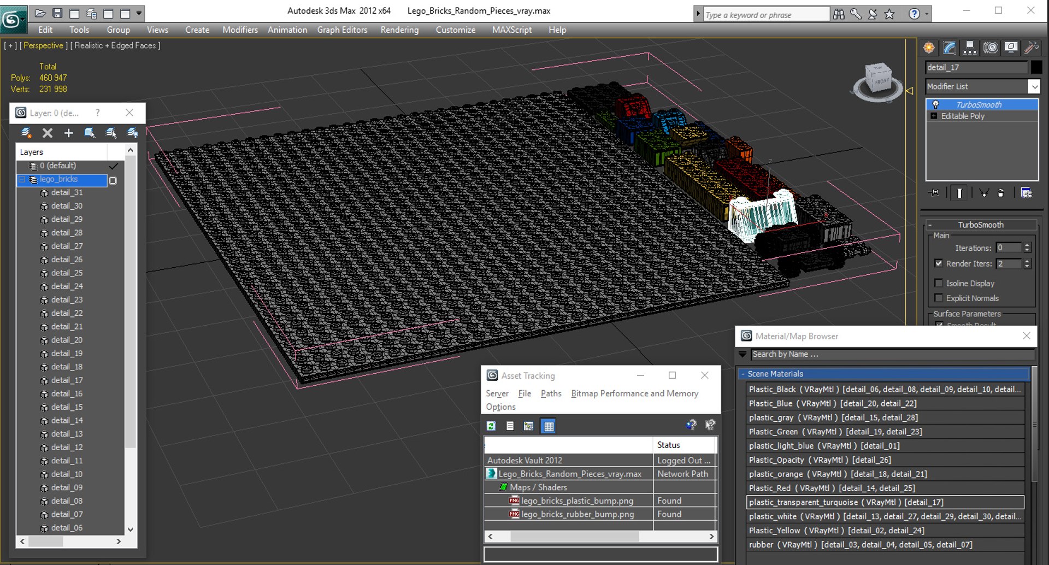1049x565 pixels.
Task: Enable the Isoline Display checkbox
Action: 939,283
